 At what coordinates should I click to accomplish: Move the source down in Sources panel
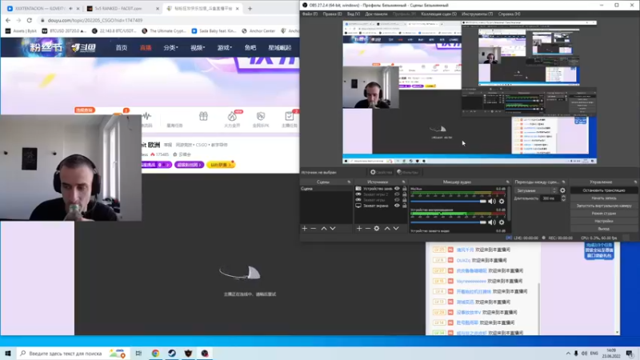point(396,229)
